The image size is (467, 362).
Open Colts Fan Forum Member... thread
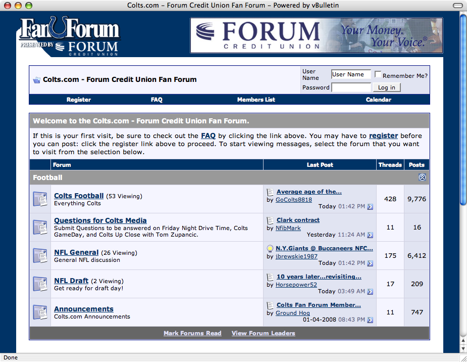pyautogui.click(x=319, y=305)
